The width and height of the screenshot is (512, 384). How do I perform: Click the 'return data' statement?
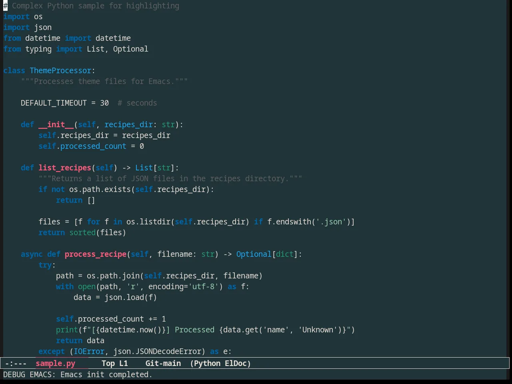(80, 340)
